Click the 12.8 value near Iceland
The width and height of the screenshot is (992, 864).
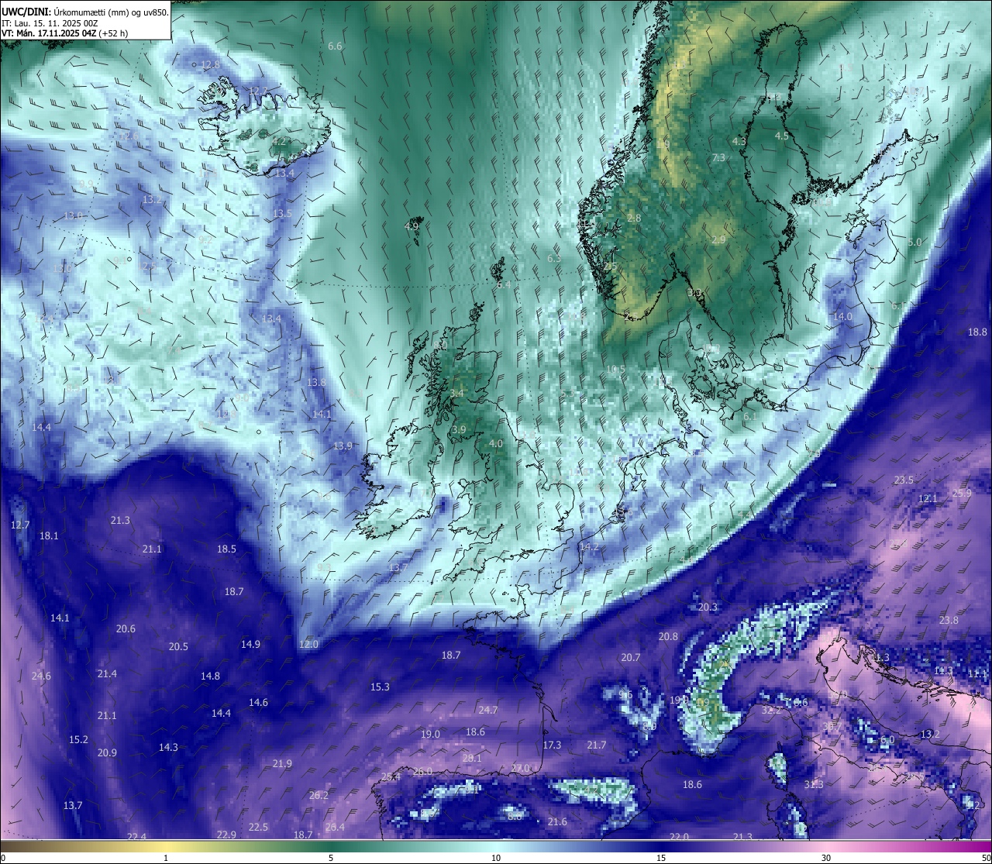click(x=210, y=64)
